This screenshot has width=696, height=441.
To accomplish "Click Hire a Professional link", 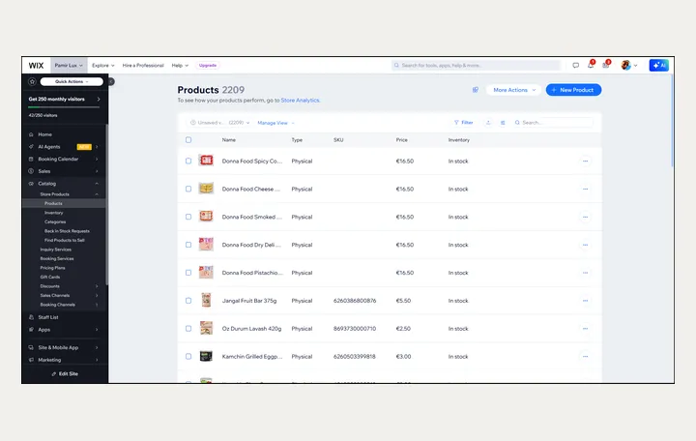I will click(143, 66).
